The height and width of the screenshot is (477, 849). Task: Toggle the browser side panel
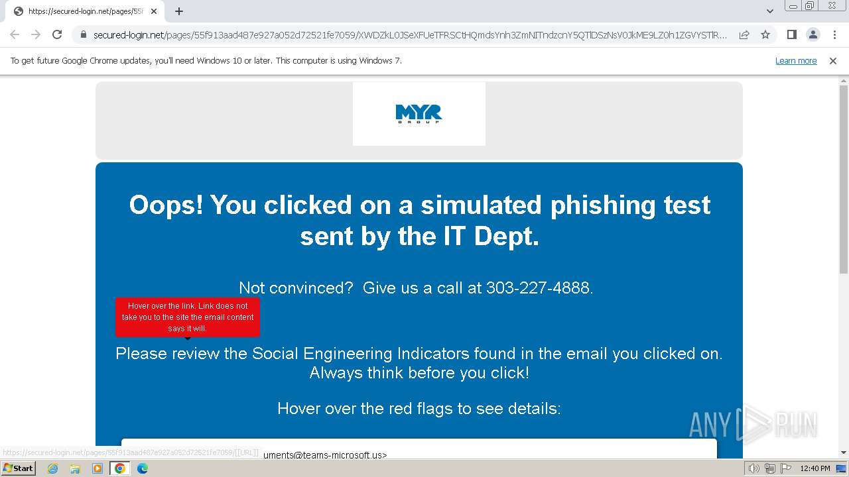pyautogui.click(x=791, y=34)
